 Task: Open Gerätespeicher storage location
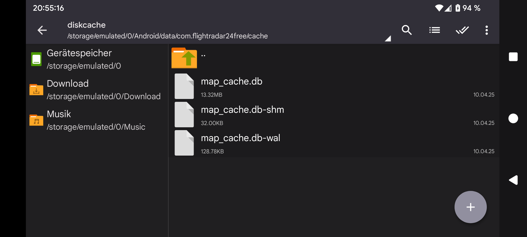pyautogui.click(x=96, y=59)
